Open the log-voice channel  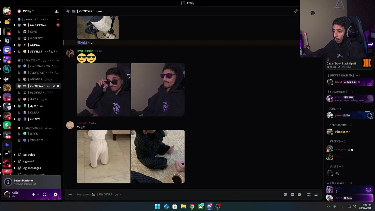click(38, 155)
